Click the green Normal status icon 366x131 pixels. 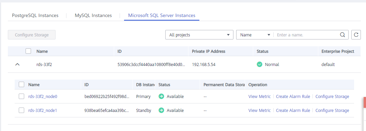[259, 65]
